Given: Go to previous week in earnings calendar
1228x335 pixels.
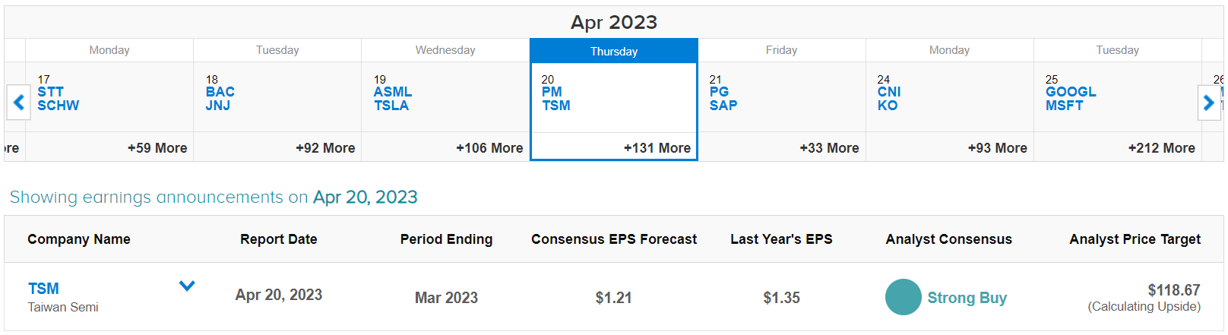Looking at the screenshot, I should tap(18, 101).
